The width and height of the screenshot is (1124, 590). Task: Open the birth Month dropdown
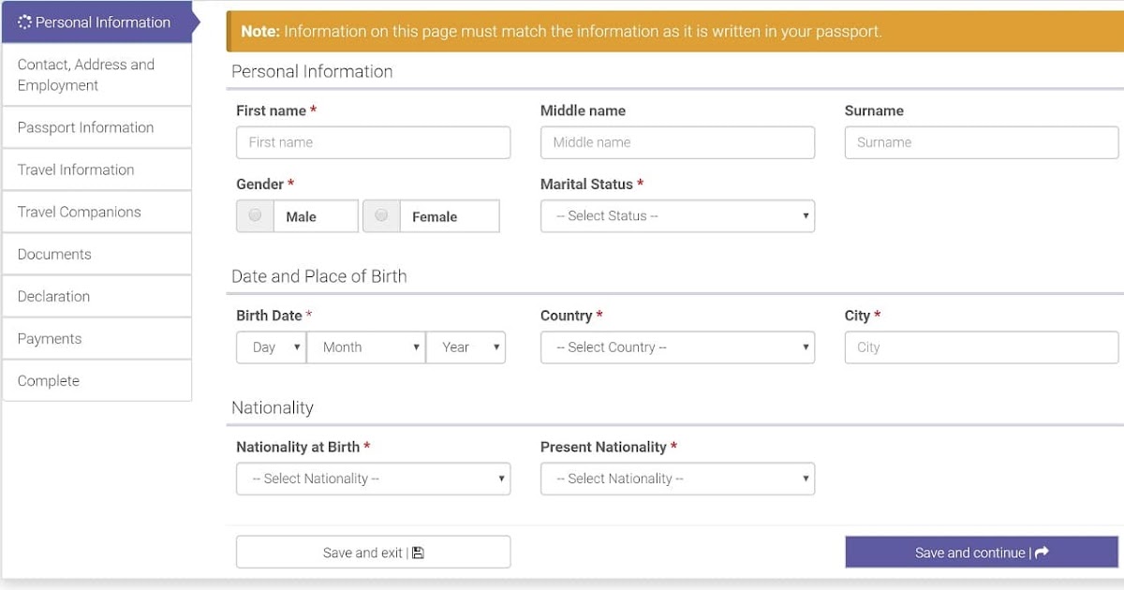point(365,347)
